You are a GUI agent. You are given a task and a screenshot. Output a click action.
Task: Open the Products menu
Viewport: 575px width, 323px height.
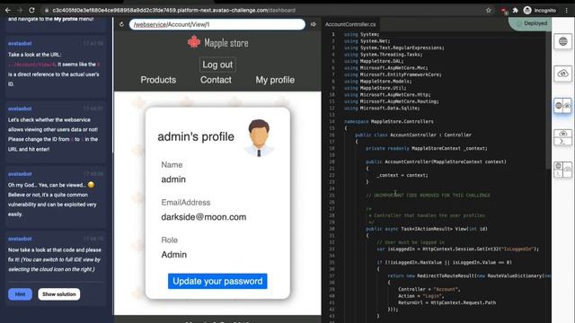coord(158,80)
